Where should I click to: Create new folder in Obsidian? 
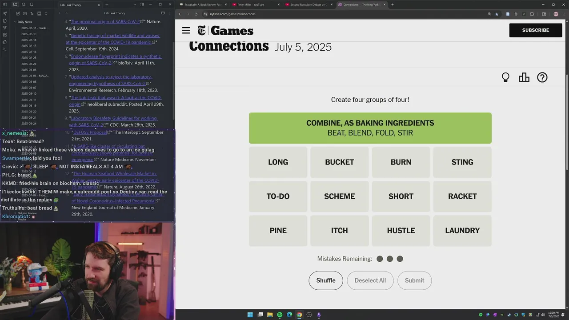pos(25,13)
